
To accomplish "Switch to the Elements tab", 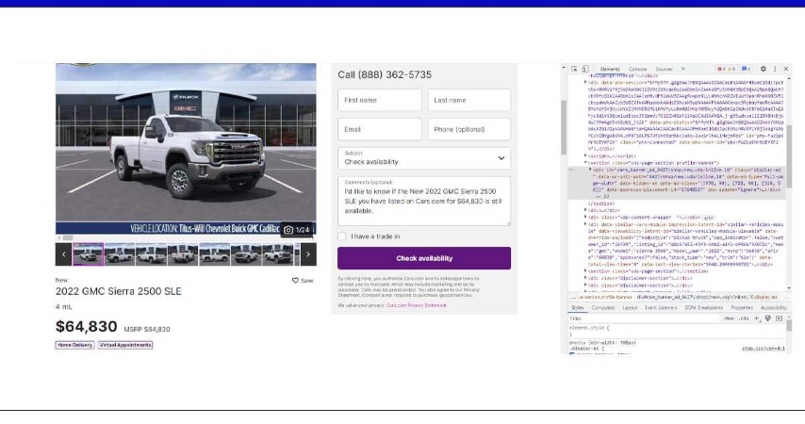I will (x=610, y=69).
